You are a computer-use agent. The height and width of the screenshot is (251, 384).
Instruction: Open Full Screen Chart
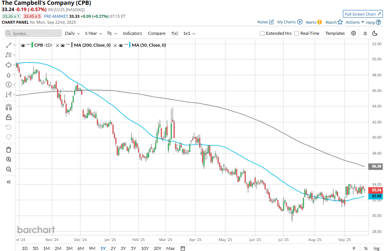pyautogui.click(x=363, y=14)
